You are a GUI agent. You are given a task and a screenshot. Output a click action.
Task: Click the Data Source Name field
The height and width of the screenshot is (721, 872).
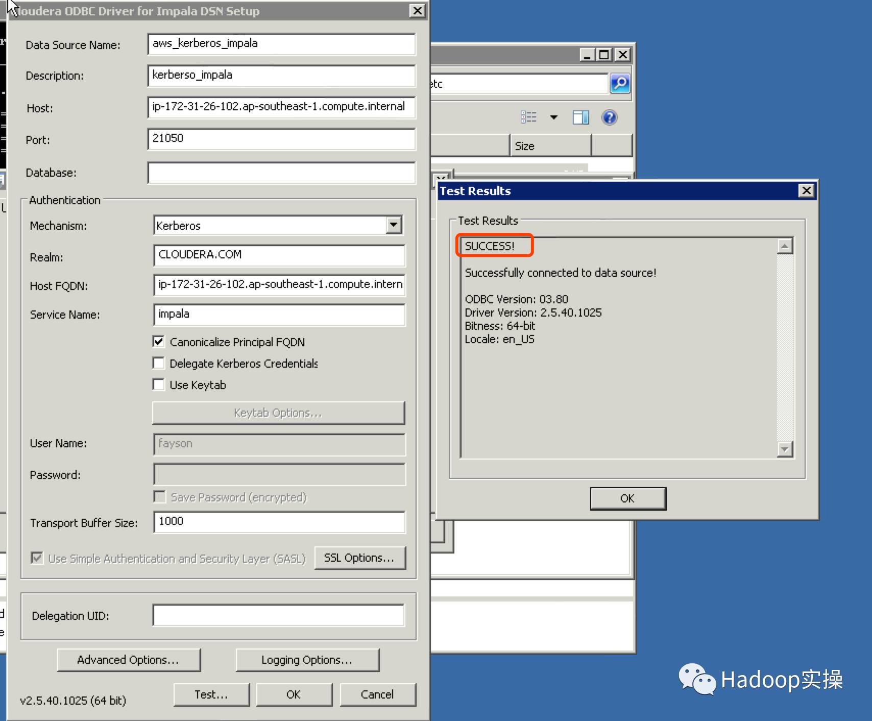pos(281,44)
